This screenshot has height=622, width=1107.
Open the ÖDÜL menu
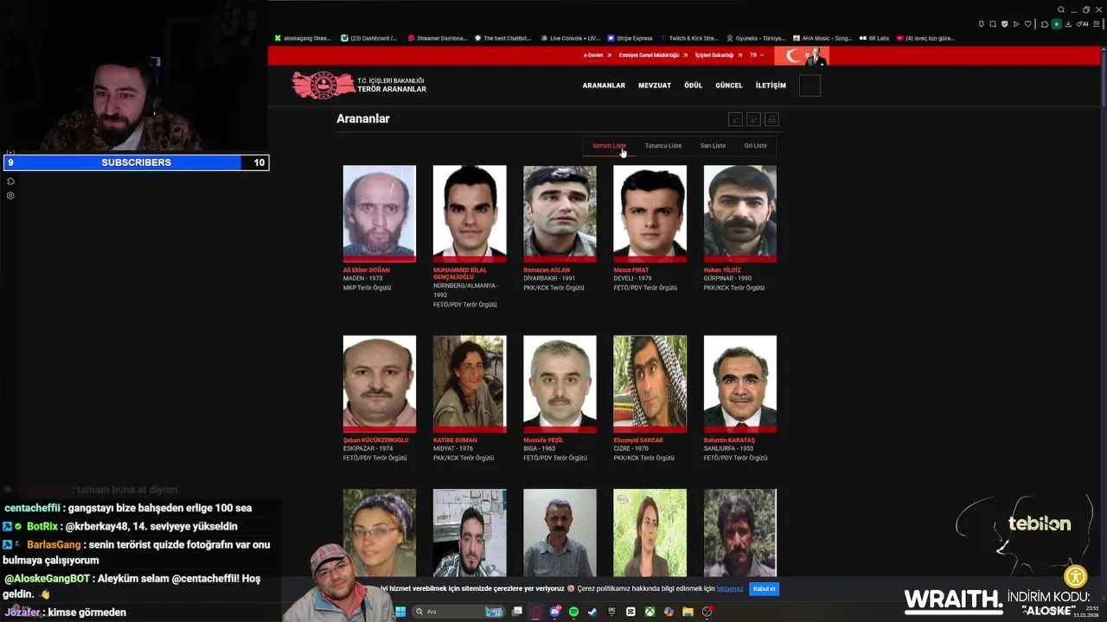(x=693, y=86)
